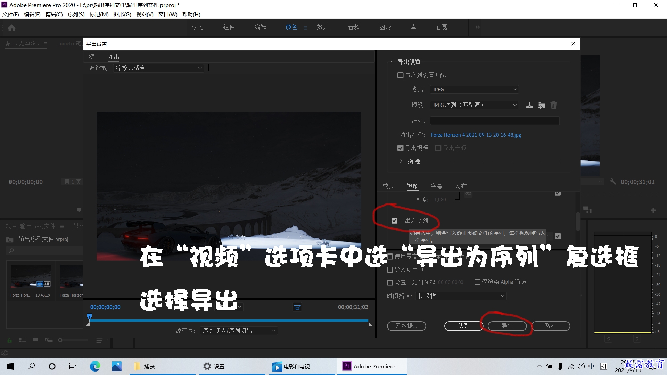The width and height of the screenshot is (667, 375).
Task: Click the 取消 button
Action: tap(551, 326)
